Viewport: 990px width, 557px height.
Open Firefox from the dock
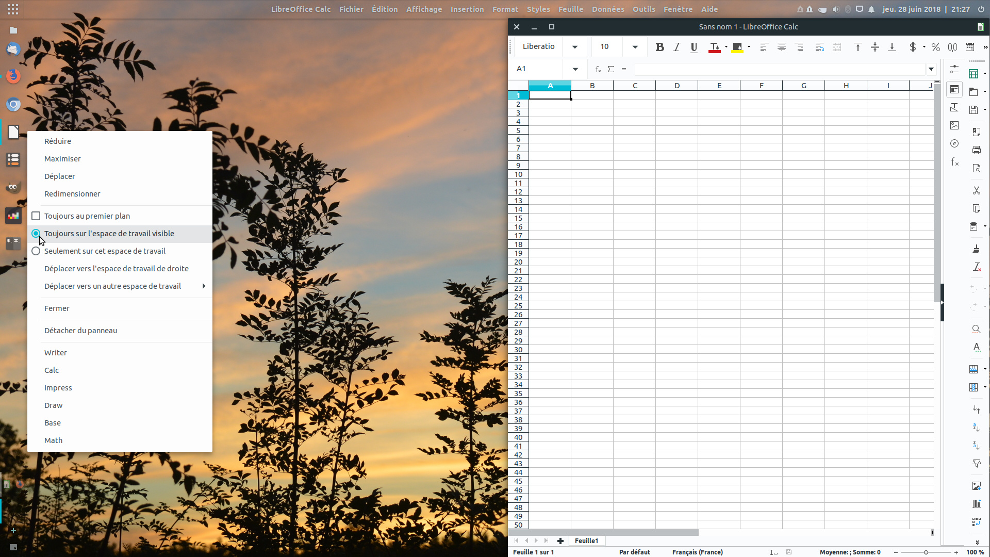point(13,76)
